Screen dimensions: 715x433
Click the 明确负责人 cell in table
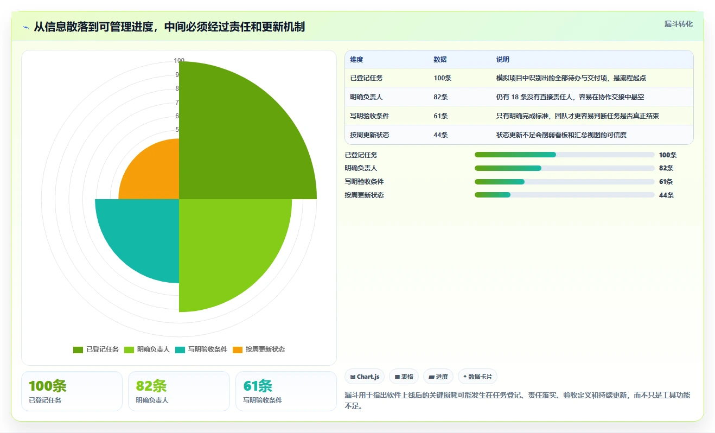tap(366, 97)
